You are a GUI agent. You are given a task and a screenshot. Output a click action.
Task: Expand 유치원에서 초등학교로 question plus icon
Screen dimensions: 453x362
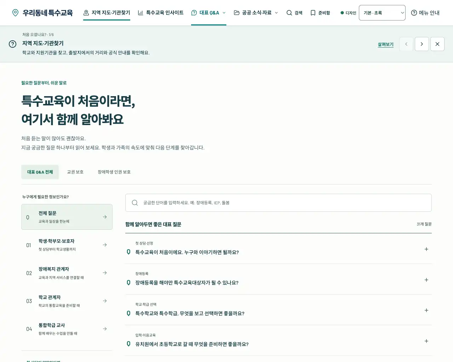point(426,341)
